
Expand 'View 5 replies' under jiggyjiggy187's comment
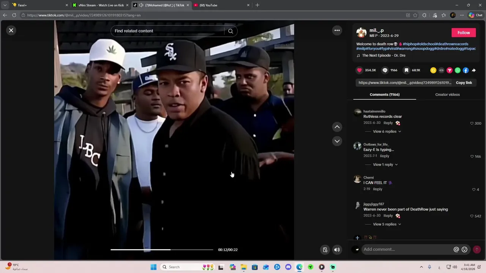pos(387,224)
